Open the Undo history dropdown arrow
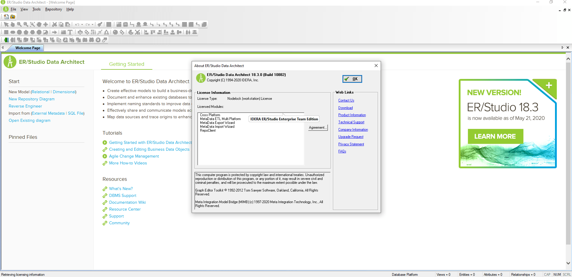572x277 pixels. tap(82, 25)
